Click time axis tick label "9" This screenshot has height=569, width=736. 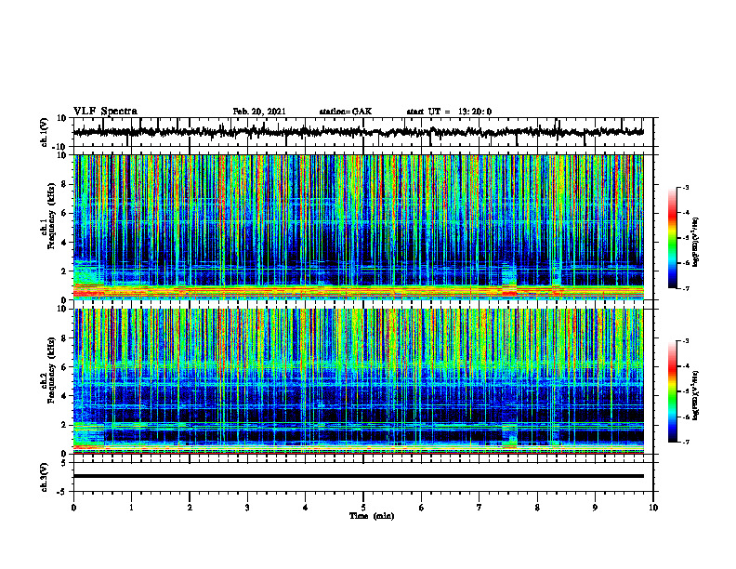[x=595, y=508]
